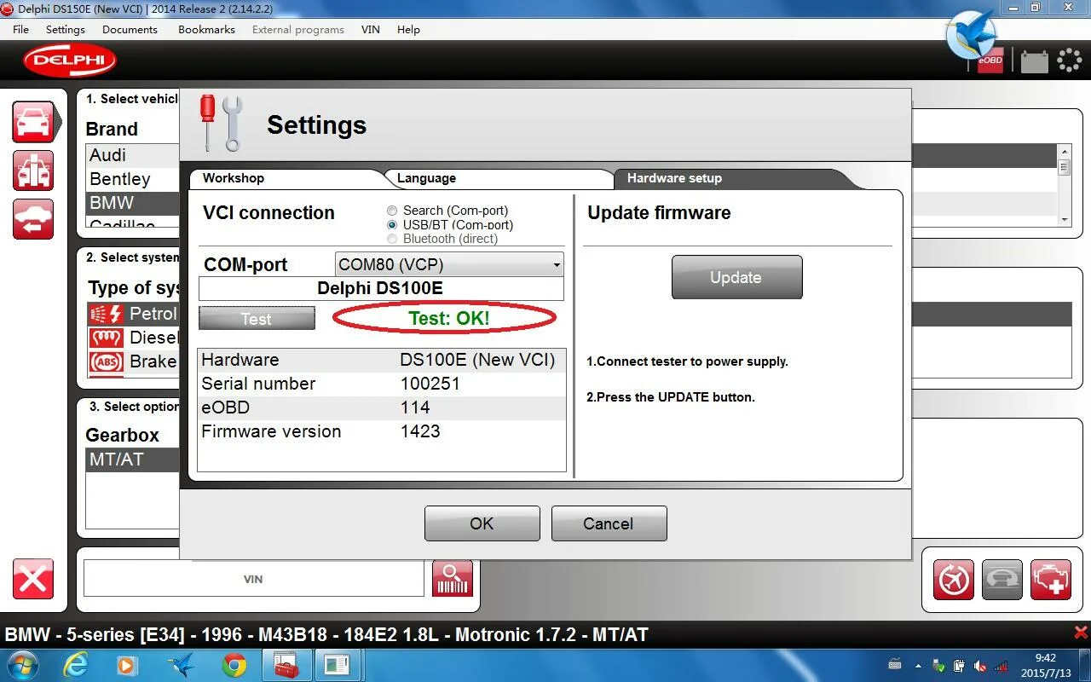Confirm settings with OK button

(482, 523)
